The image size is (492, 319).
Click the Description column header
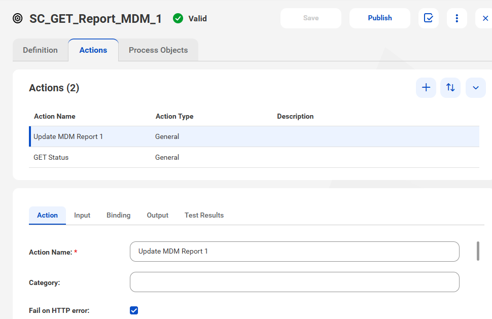click(x=295, y=116)
